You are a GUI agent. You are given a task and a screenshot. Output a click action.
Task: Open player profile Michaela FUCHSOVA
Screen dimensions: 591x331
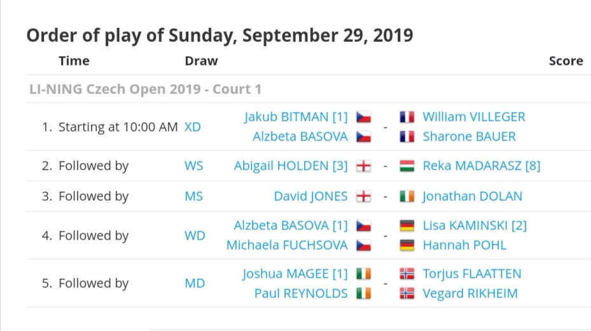pos(287,245)
